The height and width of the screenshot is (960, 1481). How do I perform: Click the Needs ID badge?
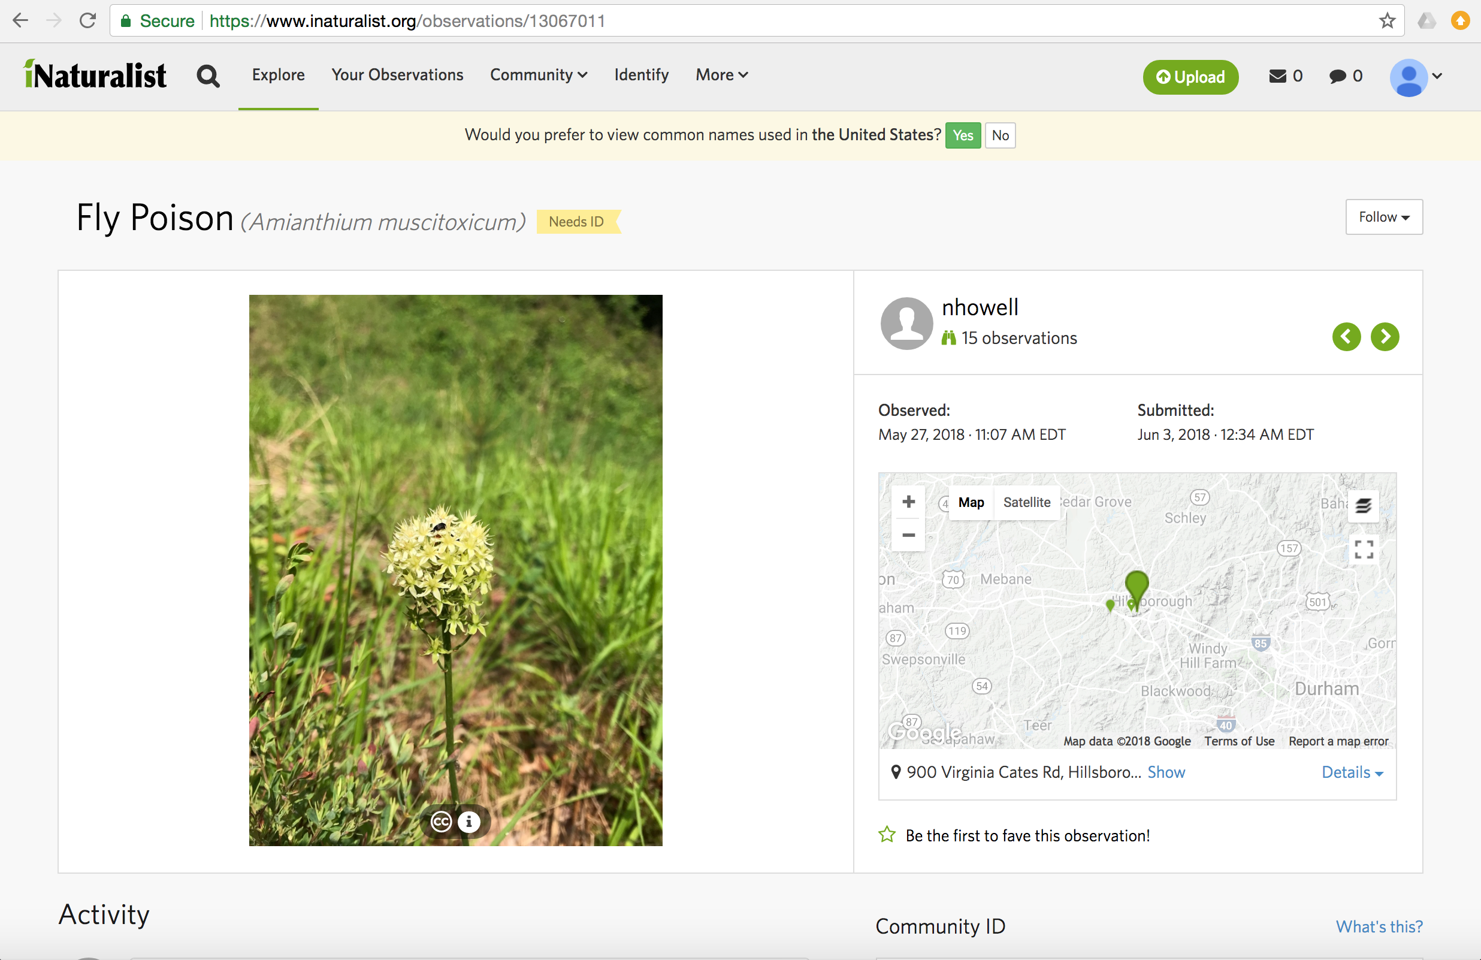[x=578, y=222]
